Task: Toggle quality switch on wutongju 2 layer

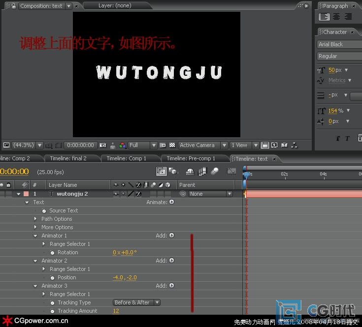Action: (x=131, y=194)
